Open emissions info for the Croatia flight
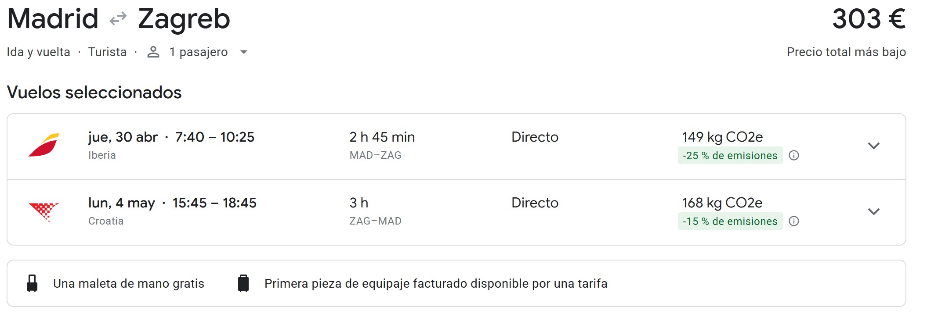Viewport: 927px width, 314px height. [794, 221]
